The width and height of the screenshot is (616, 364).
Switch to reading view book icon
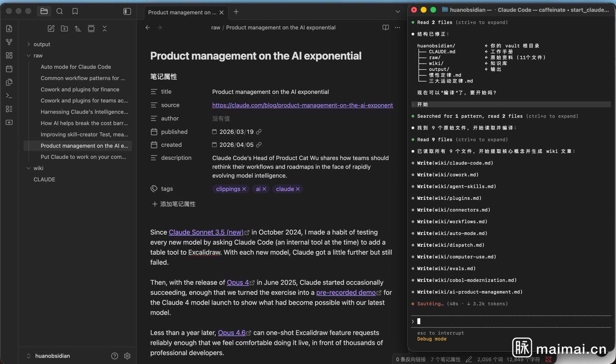[386, 28]
